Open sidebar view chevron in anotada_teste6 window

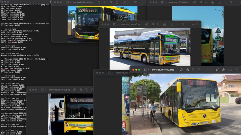(x=118, y=24)
